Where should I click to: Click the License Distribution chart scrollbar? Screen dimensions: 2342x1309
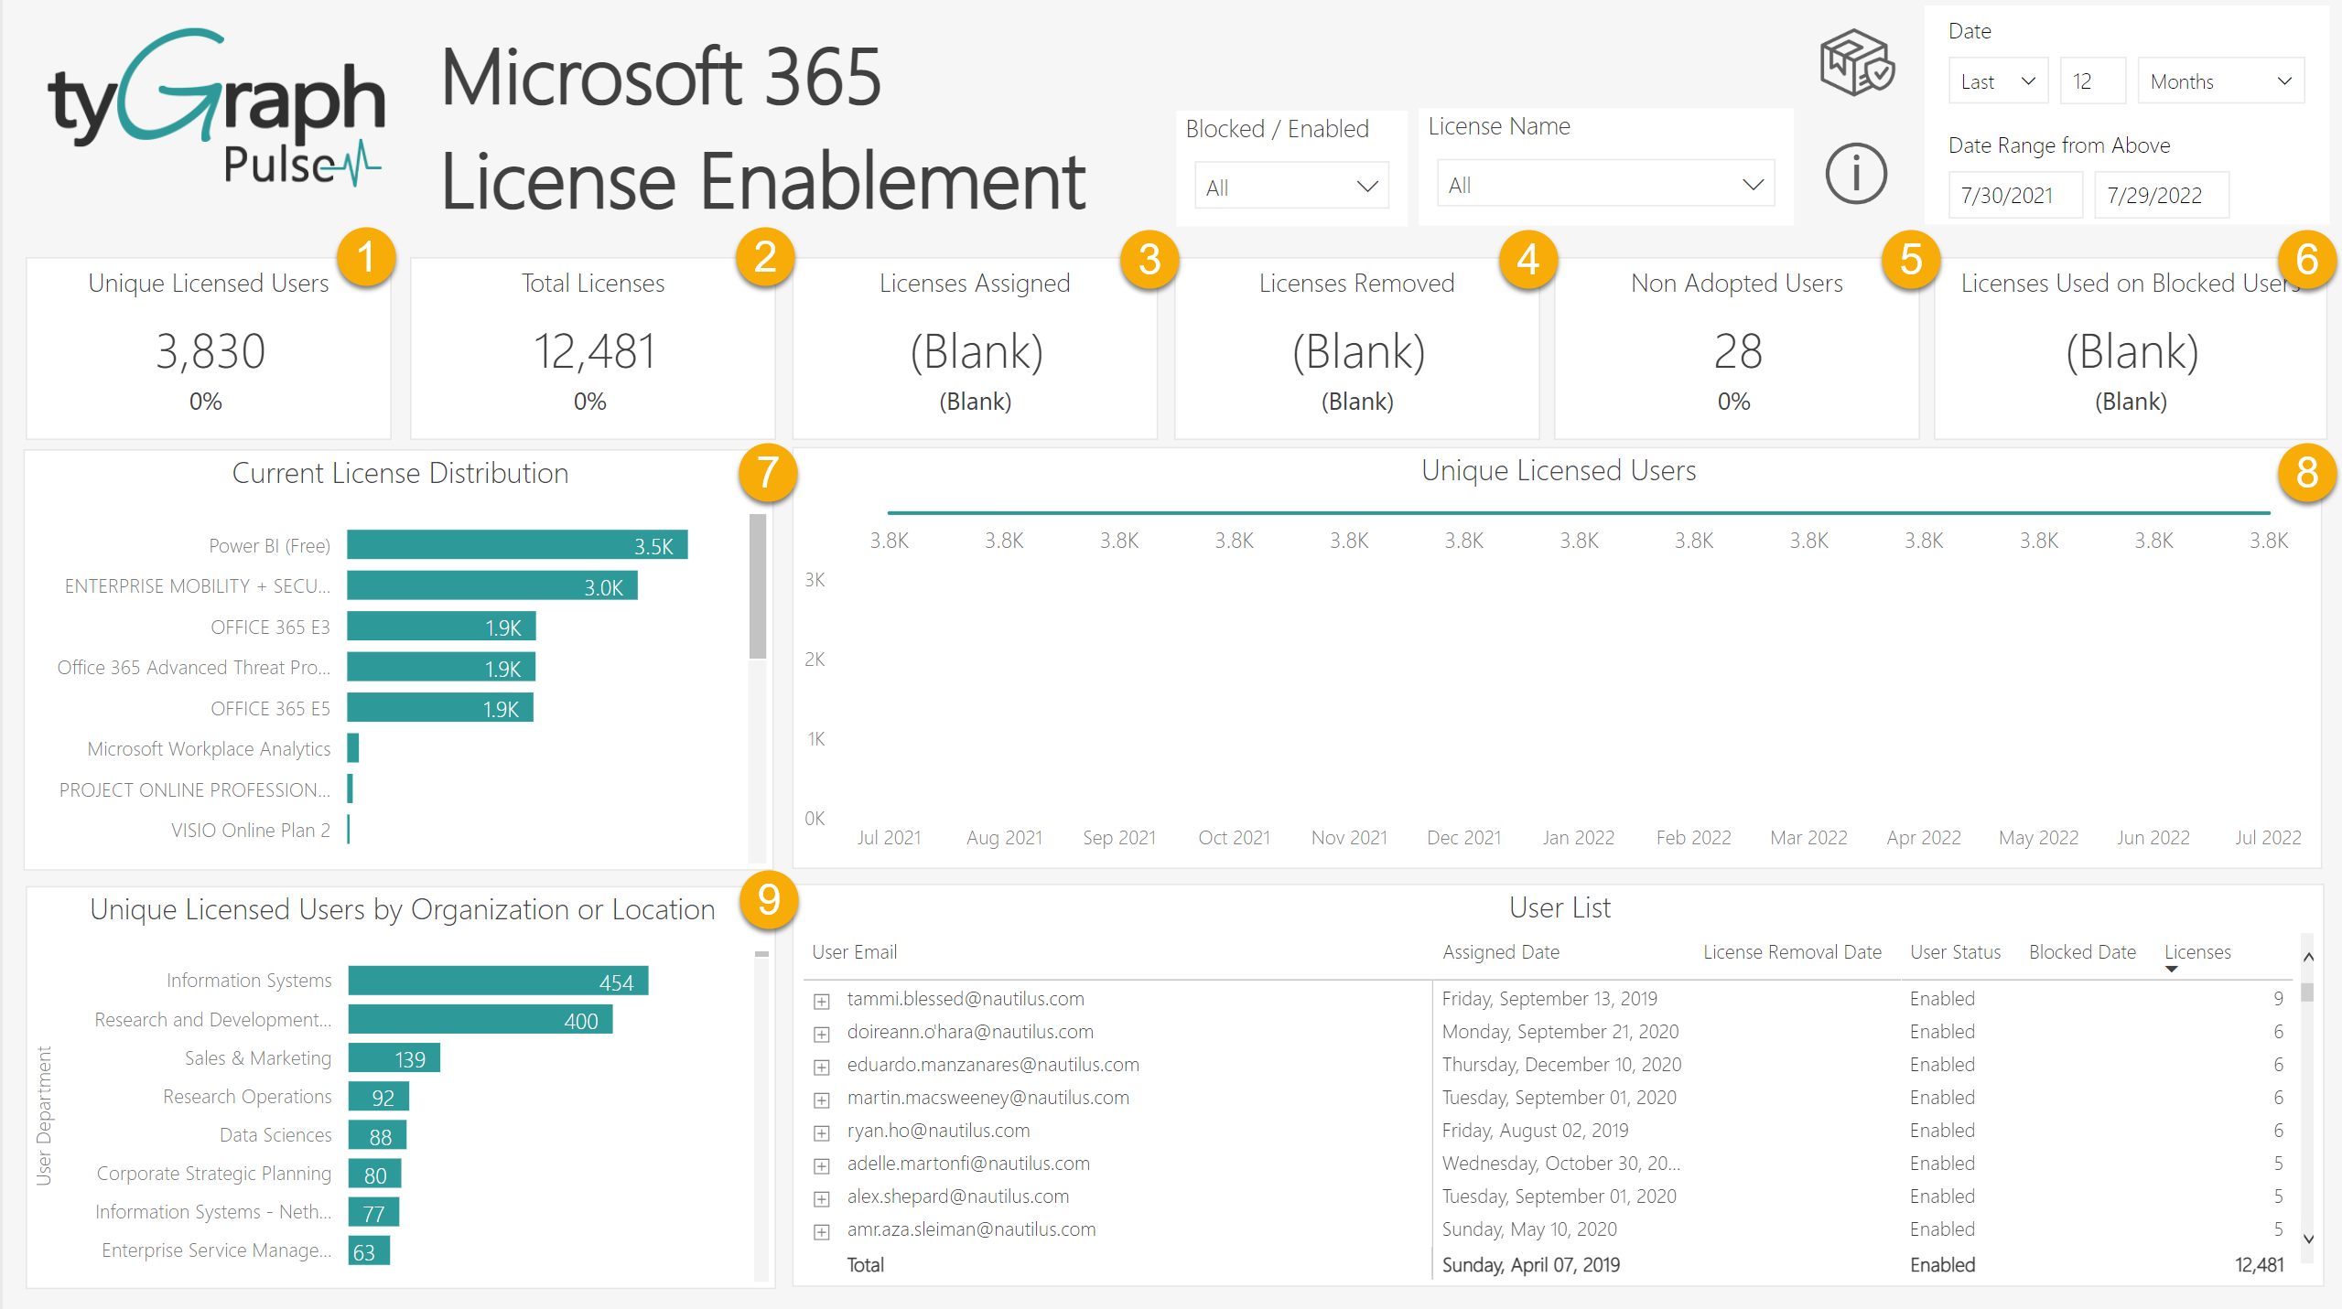[757, 585]
